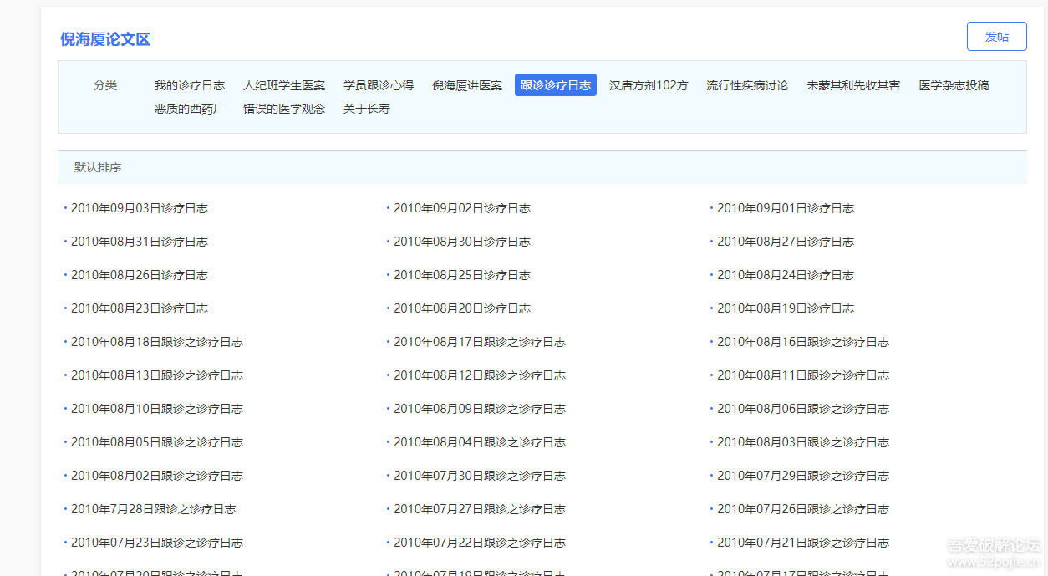Open 流行性疾病讨论 category

pos(746,85)
